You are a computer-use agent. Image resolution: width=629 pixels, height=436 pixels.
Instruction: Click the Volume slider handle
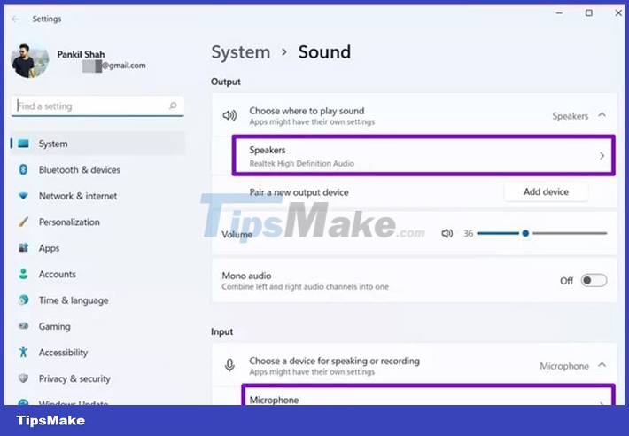point(525,233)
